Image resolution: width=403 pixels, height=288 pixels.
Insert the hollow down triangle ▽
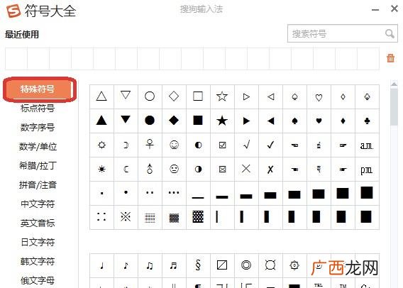tap(126, 96)
